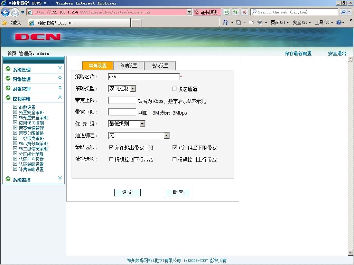Click the 设定 button
The height and width of the screenshot is (265, 354).
(x=128, y=193)
